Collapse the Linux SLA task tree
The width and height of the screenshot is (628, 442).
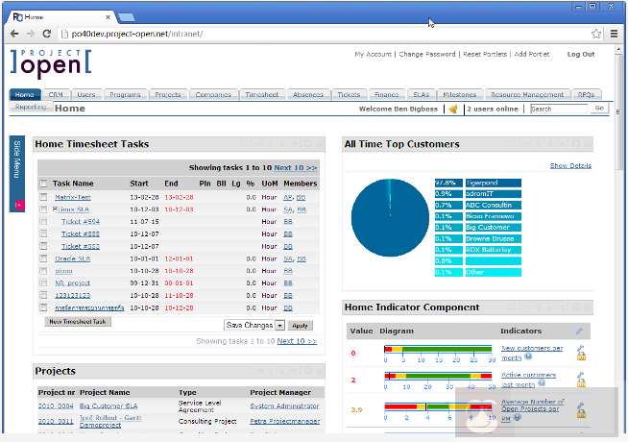[57, 209]
